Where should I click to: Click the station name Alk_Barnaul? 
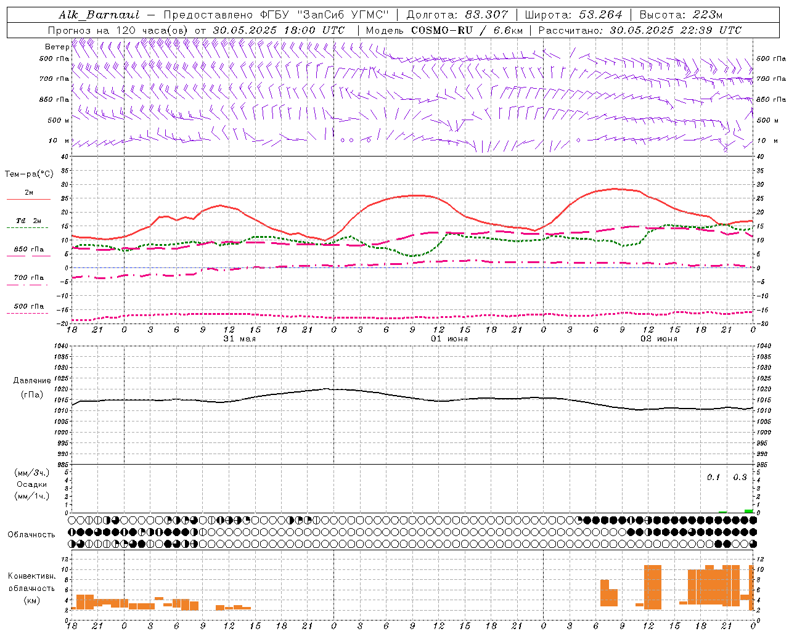[99, 15]
